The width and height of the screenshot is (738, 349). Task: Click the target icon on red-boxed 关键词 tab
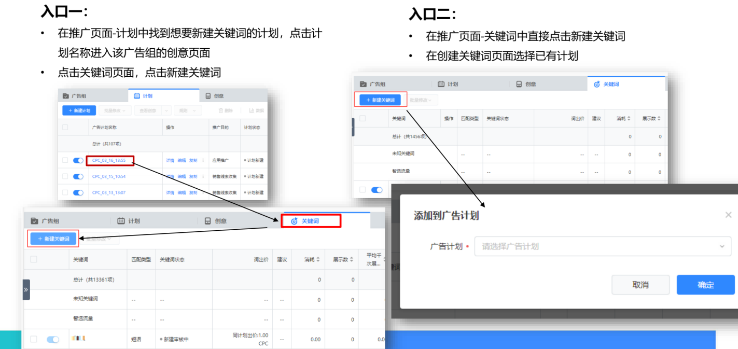coord(294,221)
